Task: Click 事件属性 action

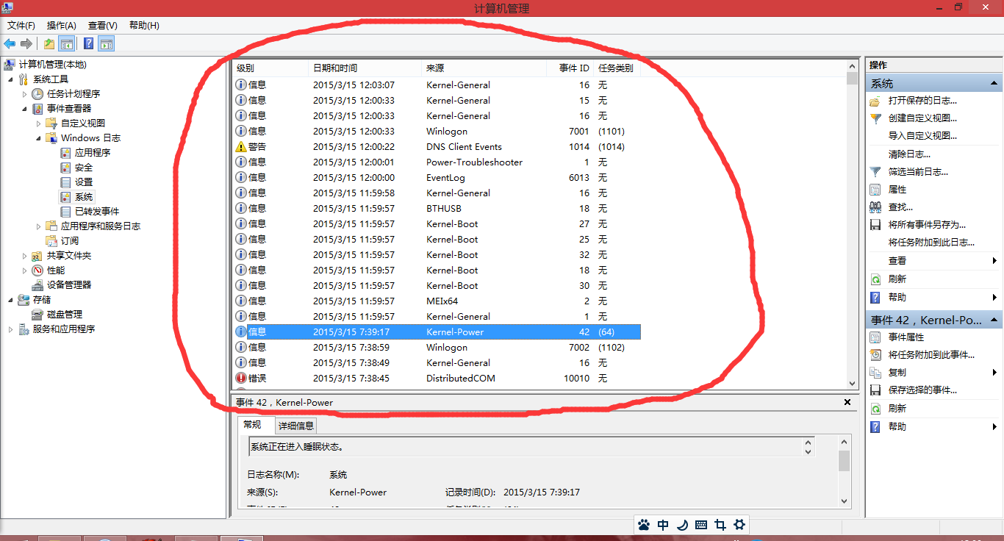Action: [x=906, y=337]
